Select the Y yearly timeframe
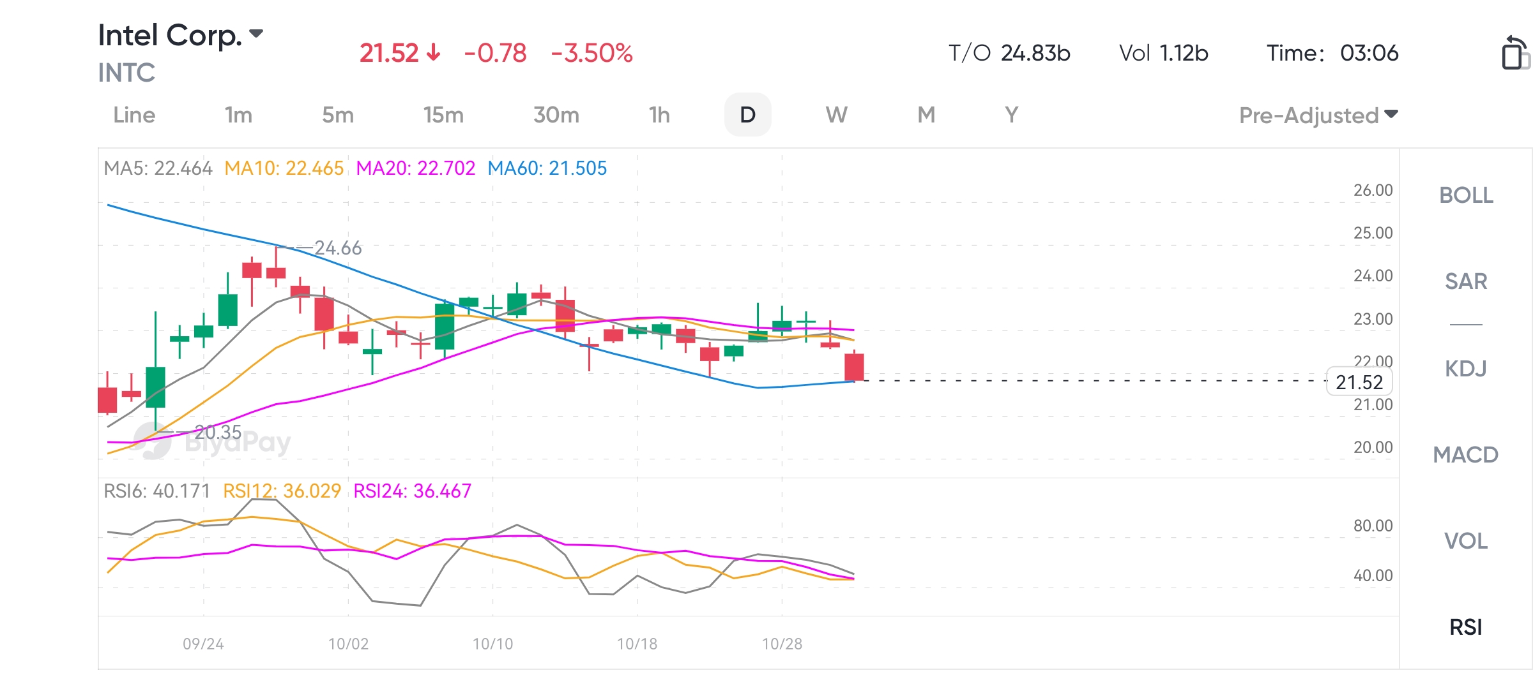1533x689 pixels. pyautogui.click(x=1011, y=115)
